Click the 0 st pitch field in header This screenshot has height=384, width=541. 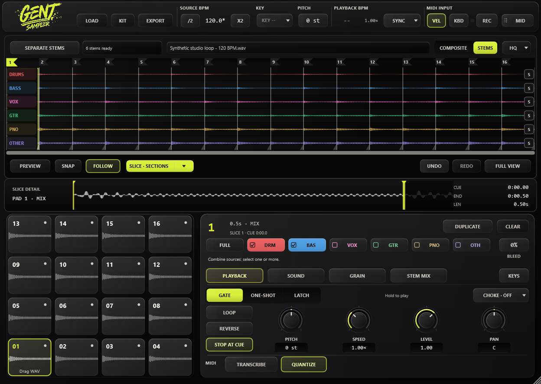pyautogui.click(x=313, y=21)
